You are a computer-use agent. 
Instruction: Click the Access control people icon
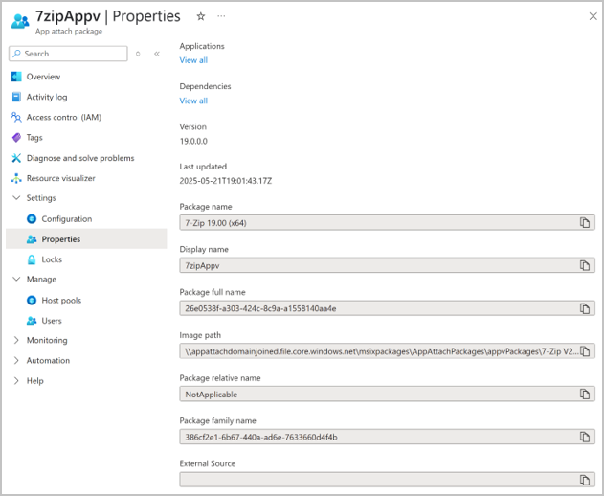pyautogui.click(x=16, y=117)
